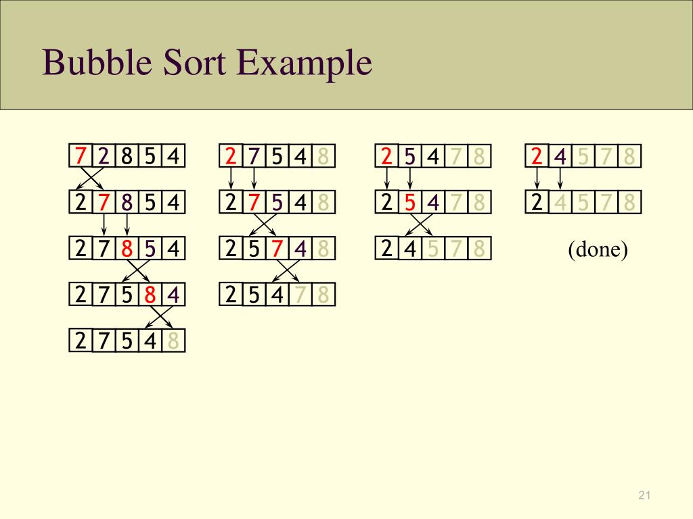
Task: Click the red 7 in the first array
Action: coord(80,156)
